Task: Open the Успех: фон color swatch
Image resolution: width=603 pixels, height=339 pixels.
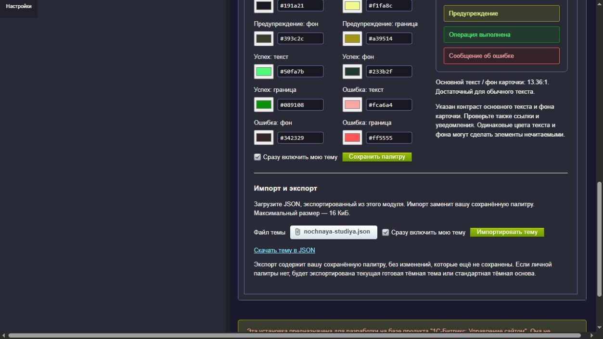Action: tap(352, 72)
